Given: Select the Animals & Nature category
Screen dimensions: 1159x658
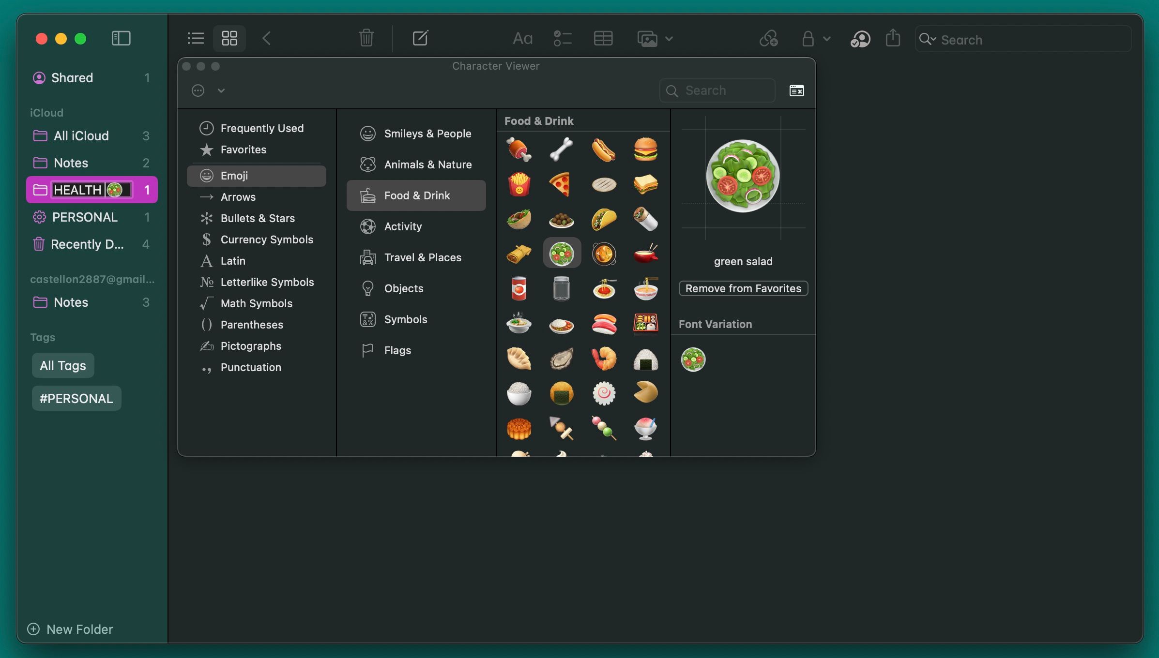Looking at the screenshot, I should (x=428, y=164).
